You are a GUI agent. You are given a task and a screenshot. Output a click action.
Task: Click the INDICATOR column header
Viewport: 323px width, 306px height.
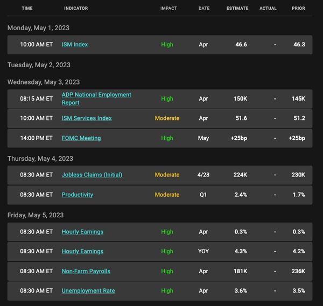tap(76, 8)
